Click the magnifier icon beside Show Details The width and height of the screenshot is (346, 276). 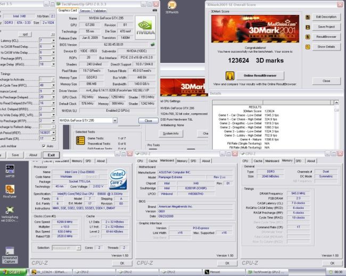pos(308,47)
